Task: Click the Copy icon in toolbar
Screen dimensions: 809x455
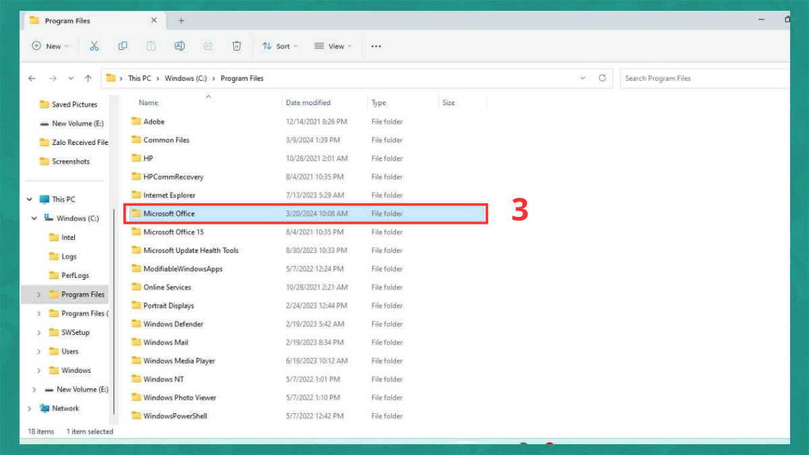Action: [123, 46]
